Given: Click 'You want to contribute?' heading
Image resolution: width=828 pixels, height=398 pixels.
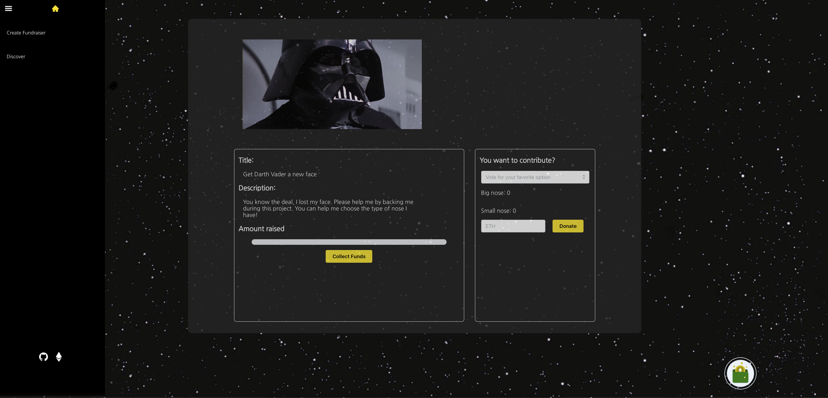Looking at the screenshot, I should [x=517, y=160].
